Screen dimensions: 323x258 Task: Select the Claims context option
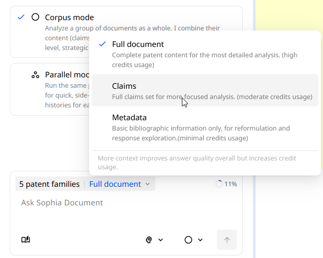205,91
